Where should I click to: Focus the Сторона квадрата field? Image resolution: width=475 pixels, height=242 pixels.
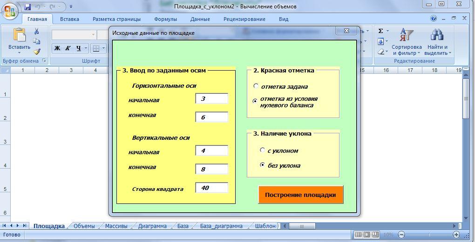coord(211,188)
